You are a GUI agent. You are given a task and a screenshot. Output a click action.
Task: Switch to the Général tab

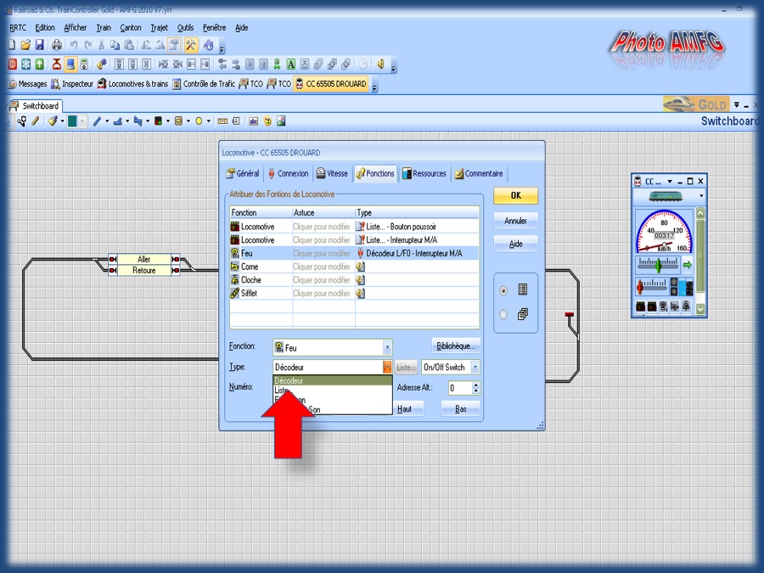pos(243,173)
